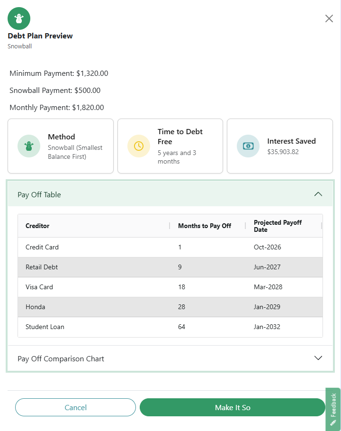Select the Honda row
This screenshot has height=431, width=341.
[170, 307]
